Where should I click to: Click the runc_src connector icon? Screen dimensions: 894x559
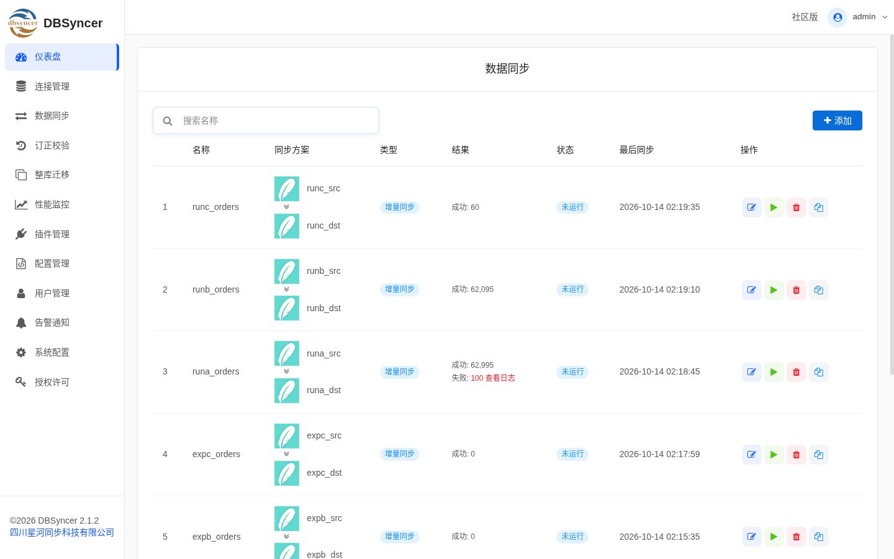point(287,189)
